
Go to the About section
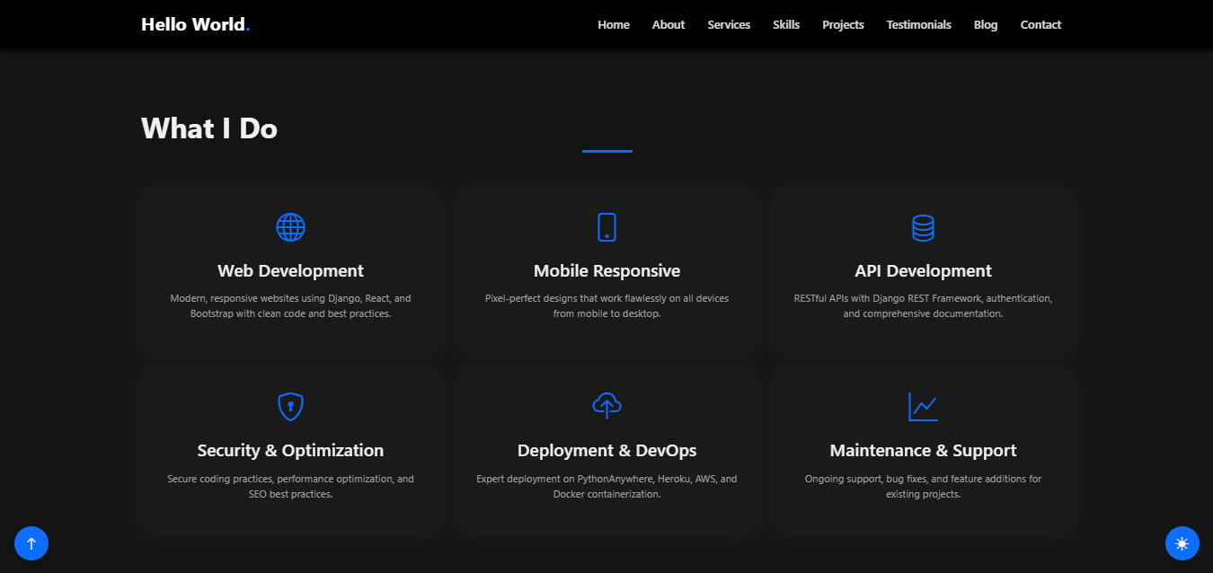668,24
